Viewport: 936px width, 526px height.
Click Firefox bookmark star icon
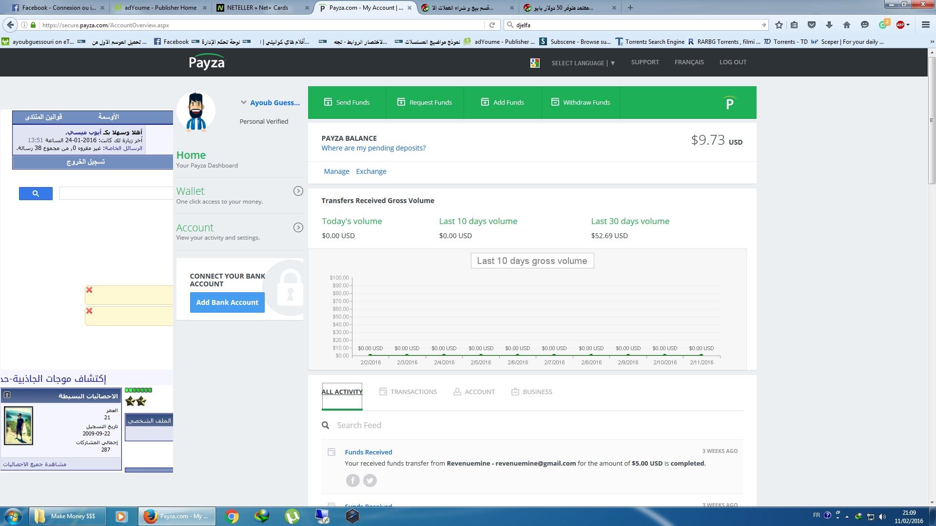point(779,25)
